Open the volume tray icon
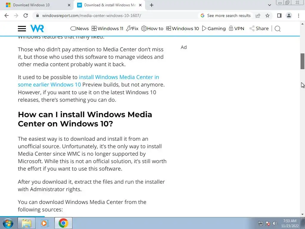The image size is (305, 229). click(x=275, y=223)
